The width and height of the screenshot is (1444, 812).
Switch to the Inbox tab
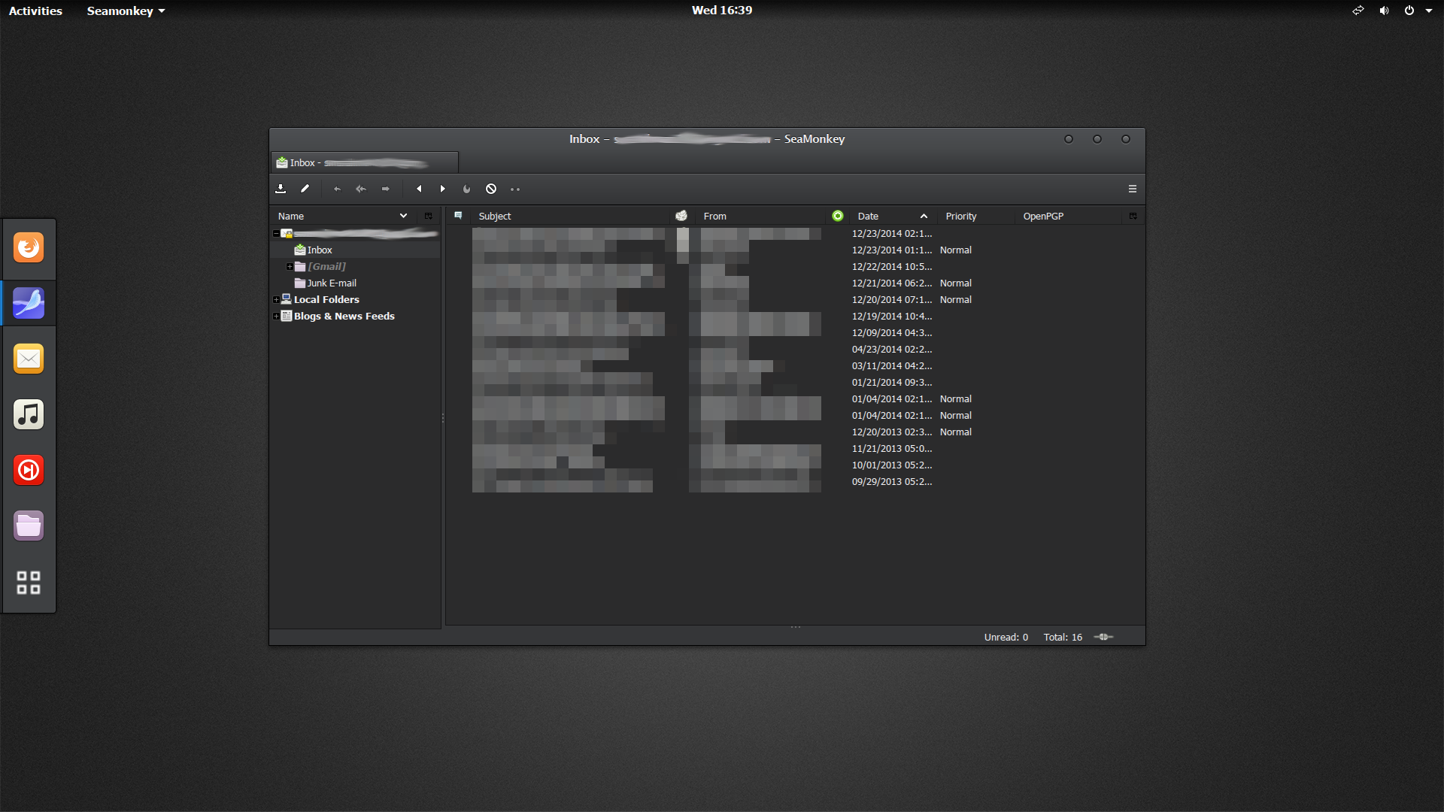pos(365,162)
